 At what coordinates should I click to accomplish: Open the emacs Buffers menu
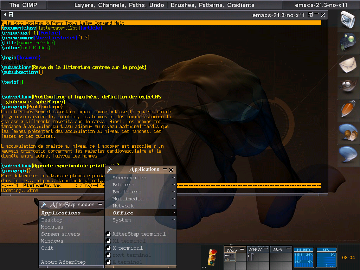point(54,23)
